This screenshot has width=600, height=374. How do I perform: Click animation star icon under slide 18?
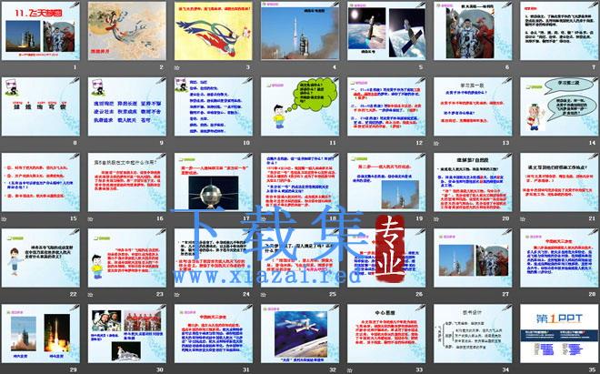[263, 219]
